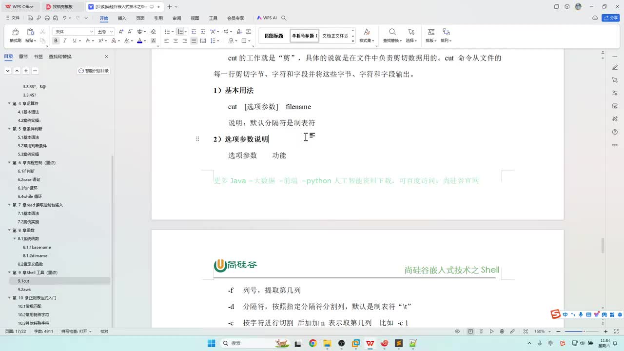Viewport: 624px width, 351px height.
Task: Apply the 文档正文样式 style
Action: point(335,36)
